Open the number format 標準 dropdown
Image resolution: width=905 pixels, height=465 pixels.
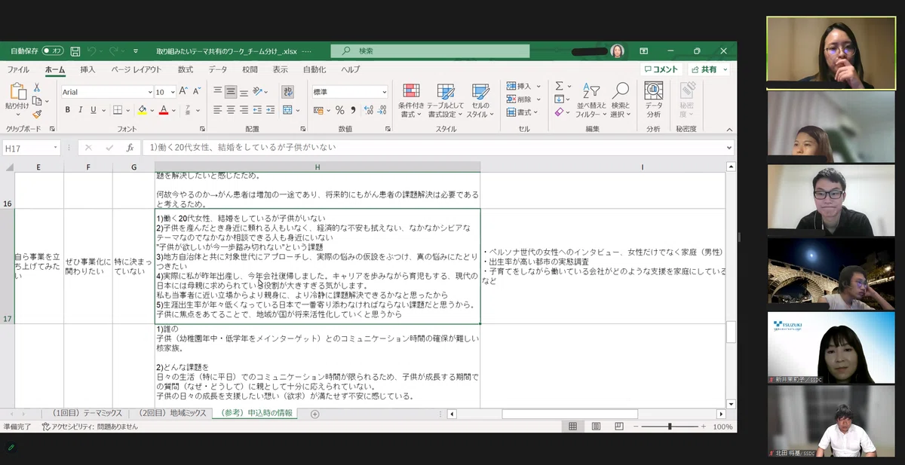click(384, 92)
